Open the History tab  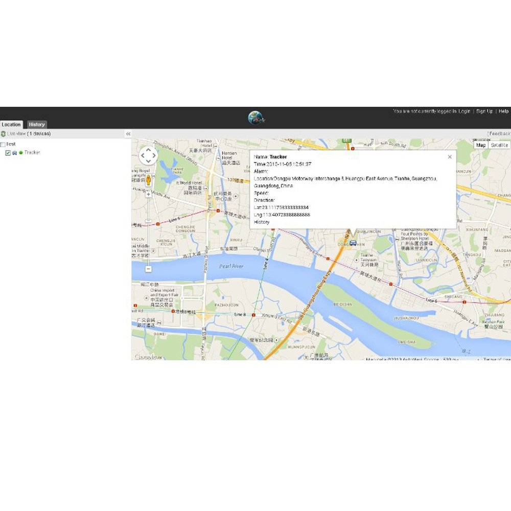[36, 125]
